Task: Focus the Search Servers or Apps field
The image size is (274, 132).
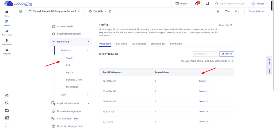Action: [x=232, y=4]
